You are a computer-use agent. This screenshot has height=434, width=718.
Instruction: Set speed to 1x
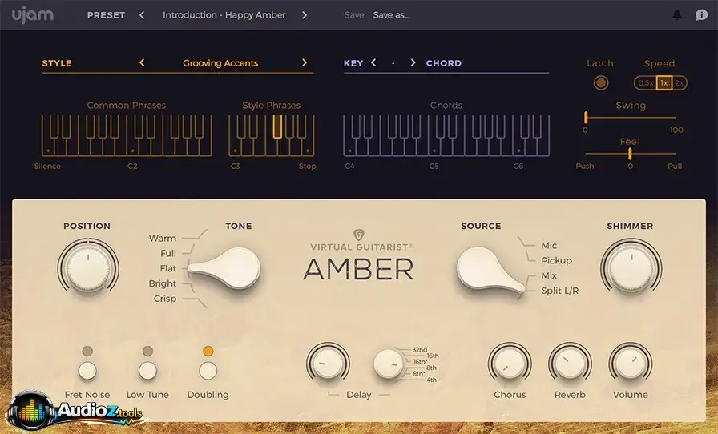coord(664,82)
